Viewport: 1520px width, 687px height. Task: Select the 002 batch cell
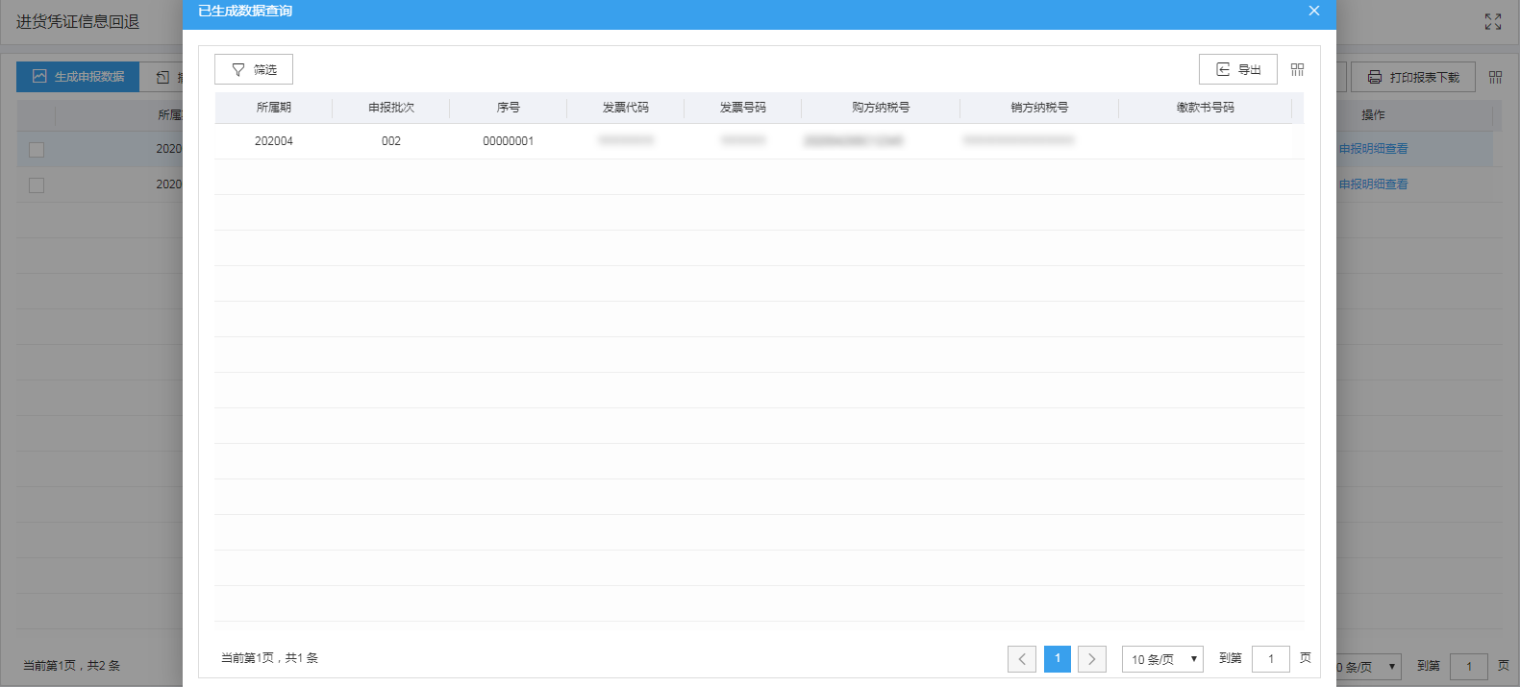pos(391,141)
